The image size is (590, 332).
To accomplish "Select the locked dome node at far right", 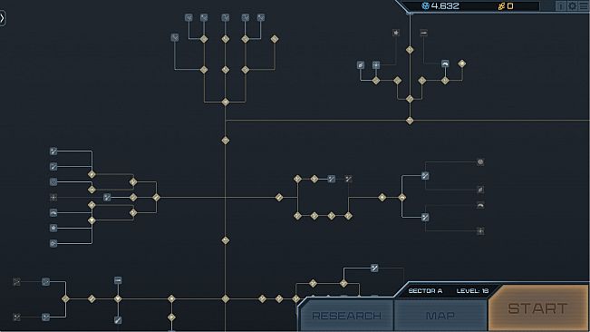I will tap(480, 206).
